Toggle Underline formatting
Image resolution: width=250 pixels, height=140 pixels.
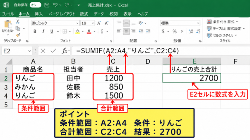[52, 31]
